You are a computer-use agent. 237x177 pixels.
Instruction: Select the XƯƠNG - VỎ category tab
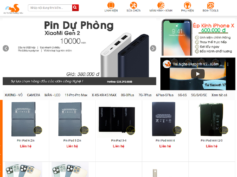click(13, 95)
